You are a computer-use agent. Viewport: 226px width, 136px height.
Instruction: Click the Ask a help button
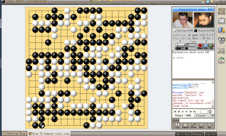click(x=183, y=134)
